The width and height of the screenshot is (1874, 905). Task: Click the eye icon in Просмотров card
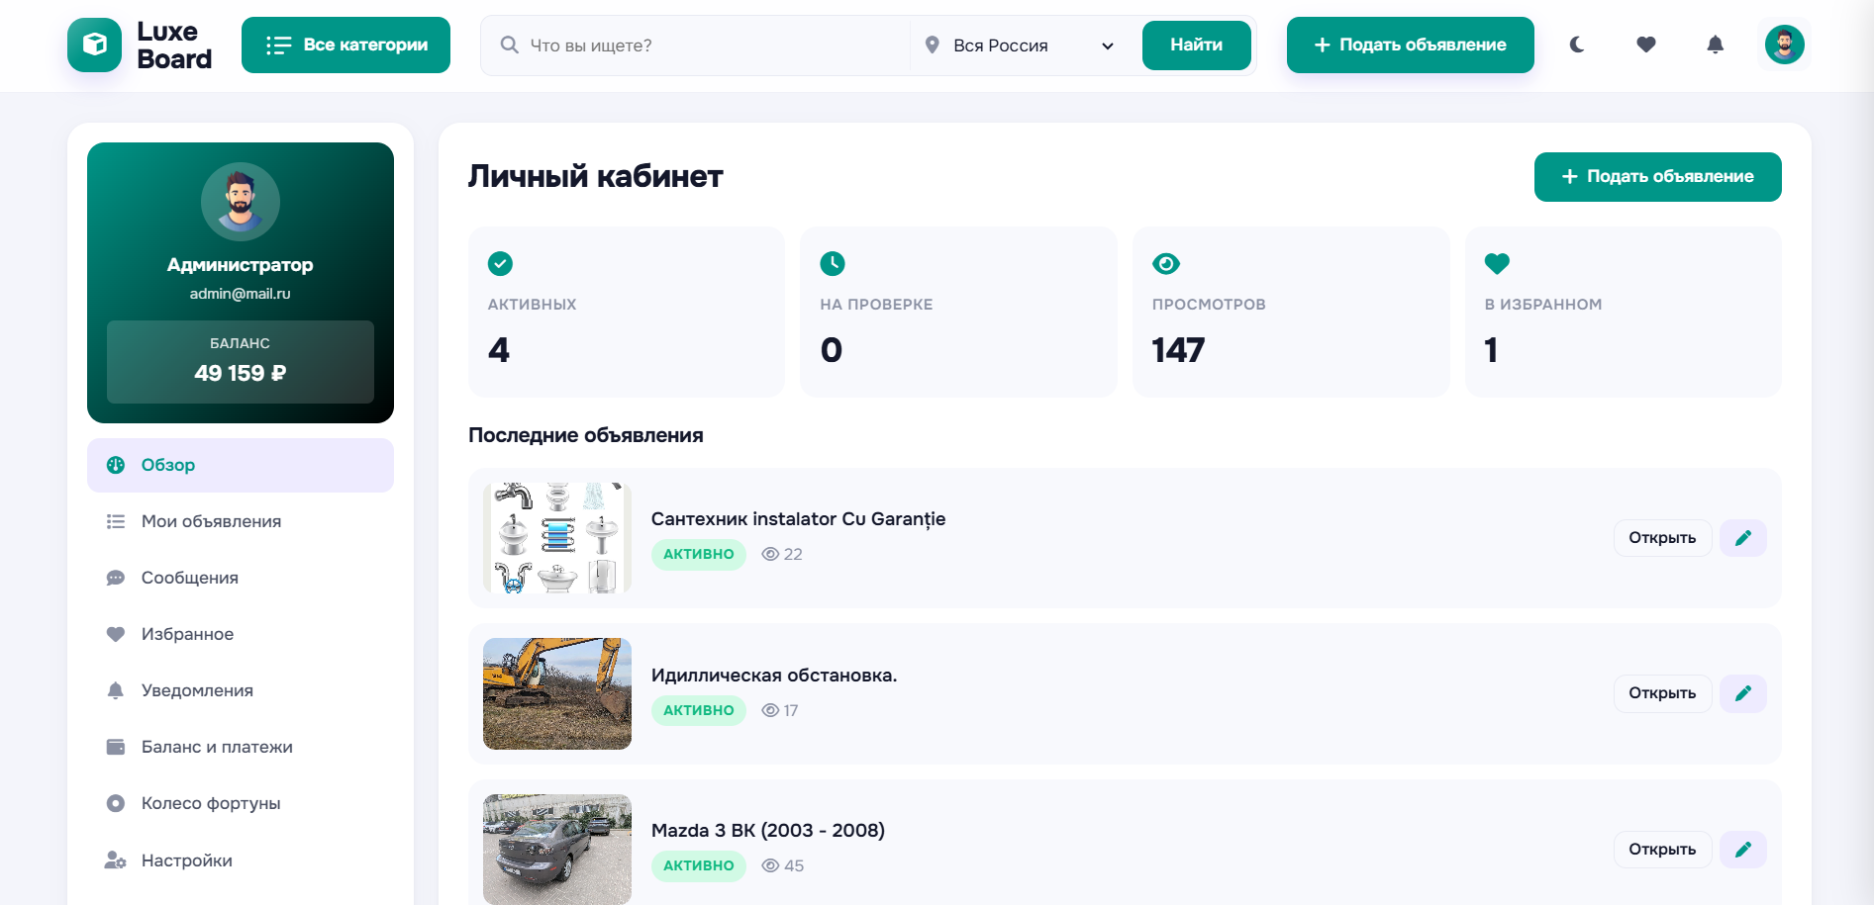click(1166, 263)
